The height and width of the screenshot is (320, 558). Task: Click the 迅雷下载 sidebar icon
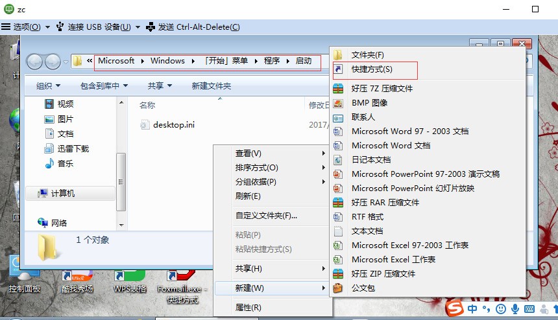(x=49, y=148)
